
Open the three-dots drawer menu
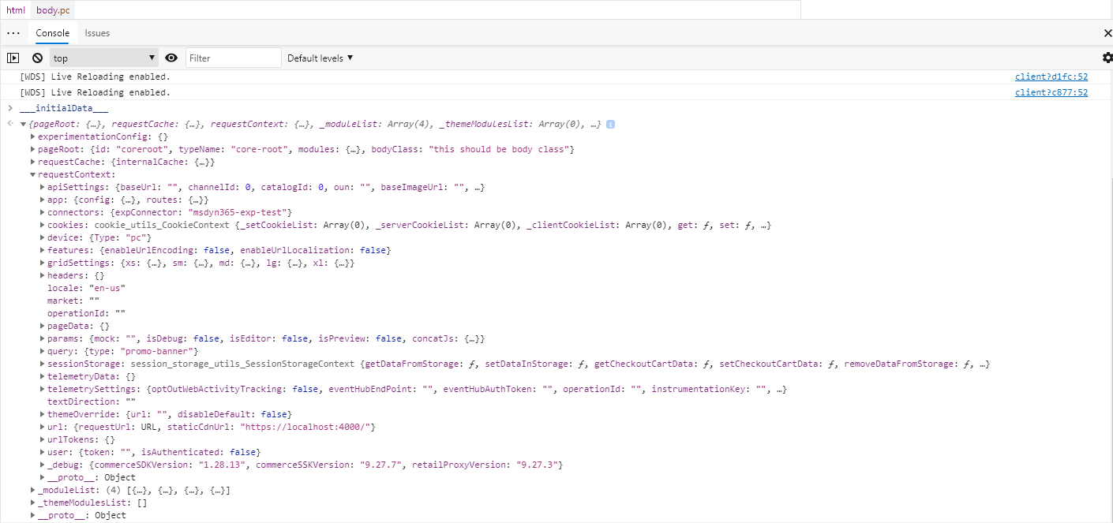point(13,33)
